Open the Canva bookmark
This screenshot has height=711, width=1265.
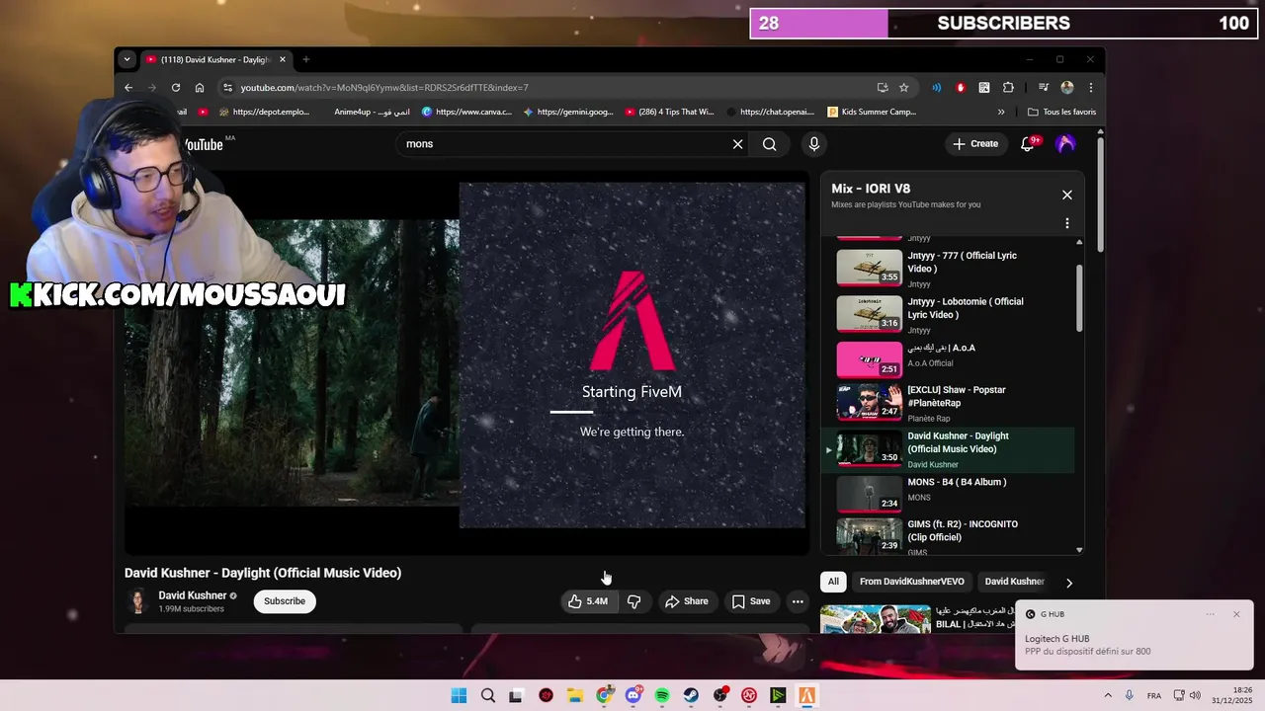point(466,112)
